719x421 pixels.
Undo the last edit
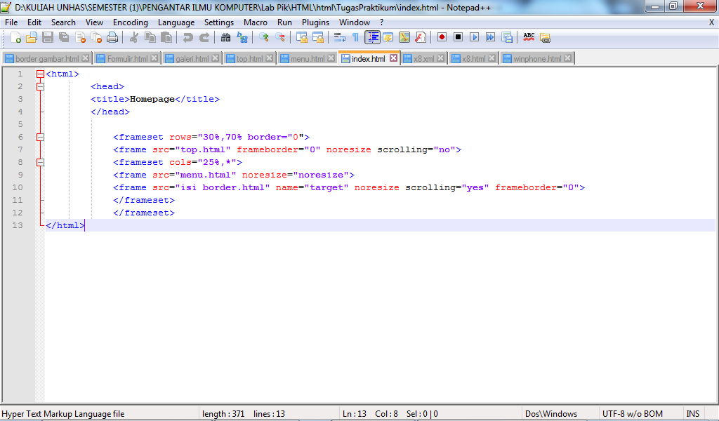tap(188, 38)
